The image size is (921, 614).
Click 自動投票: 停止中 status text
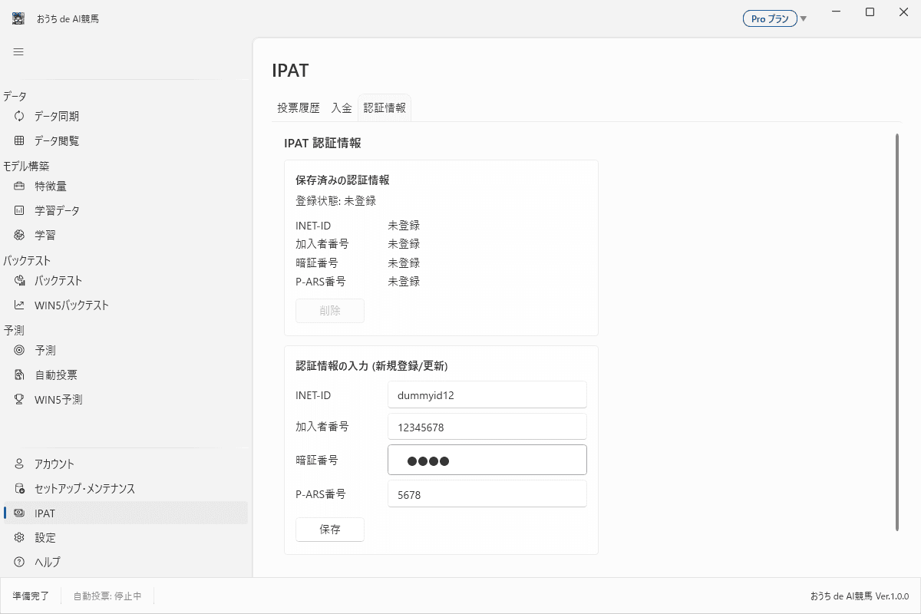107,596
